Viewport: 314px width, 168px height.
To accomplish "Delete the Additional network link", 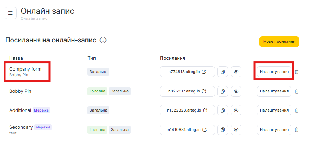I will coord(297,110).
